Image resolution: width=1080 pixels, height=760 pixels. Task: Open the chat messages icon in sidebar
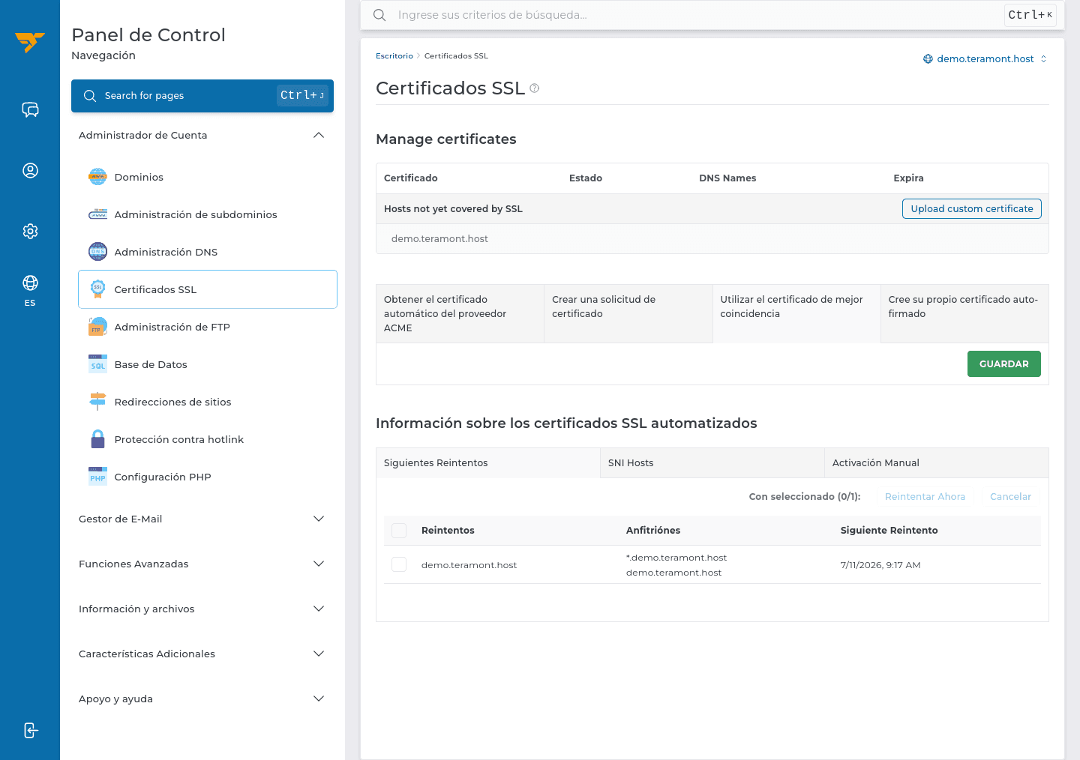point(30,110)
